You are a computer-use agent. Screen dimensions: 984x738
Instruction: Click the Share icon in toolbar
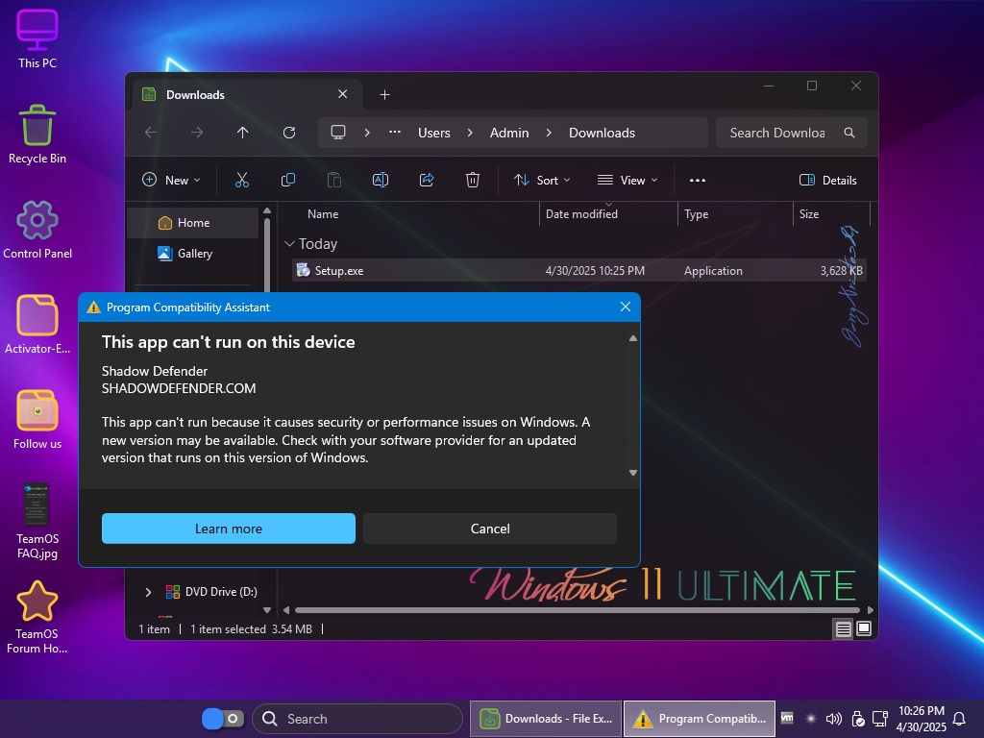[x=427, y=180]
